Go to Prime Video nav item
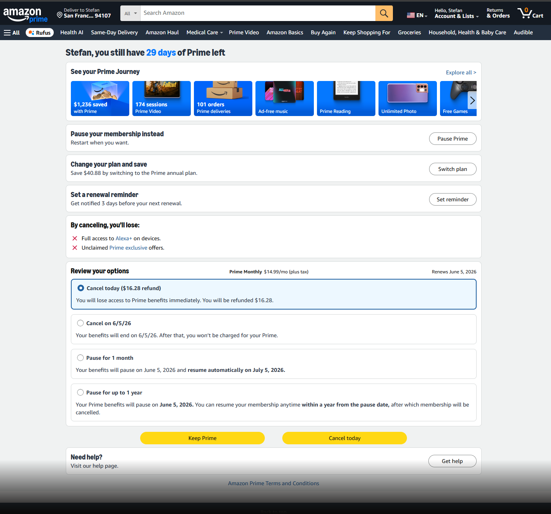551x514 pixels. [244, 33]
